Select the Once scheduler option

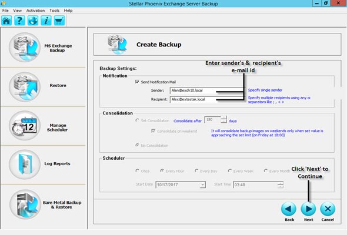click(137, 170)
